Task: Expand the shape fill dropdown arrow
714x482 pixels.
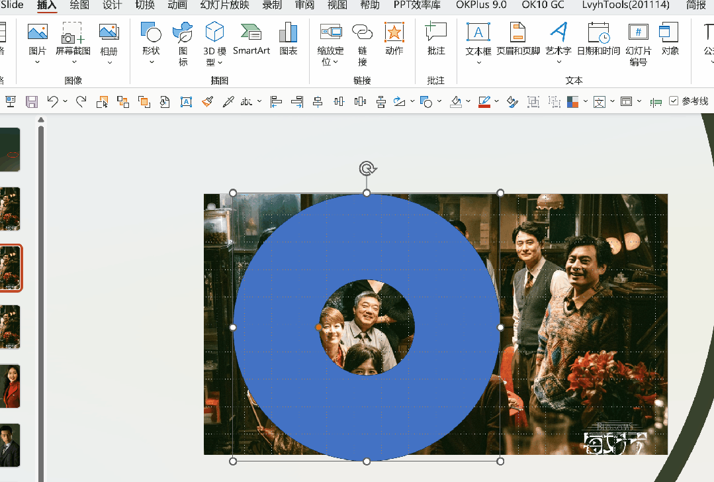Action: pos(468,101)
